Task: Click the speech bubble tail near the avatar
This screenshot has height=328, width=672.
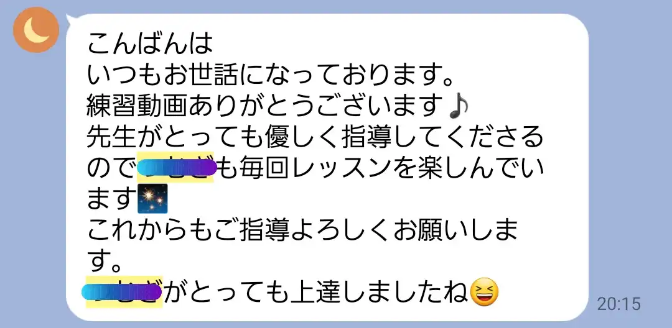Action: tap(72, 20)
